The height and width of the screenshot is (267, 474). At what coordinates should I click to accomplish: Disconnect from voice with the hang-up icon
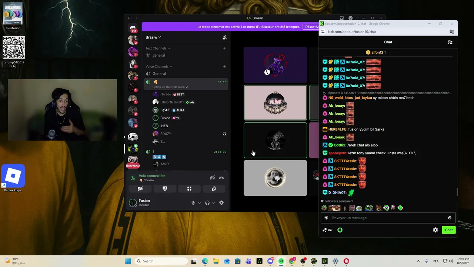[x=221, y=178]
